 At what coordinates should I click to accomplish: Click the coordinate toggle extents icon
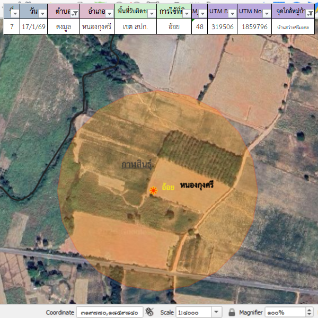click(x=149, y=312)
